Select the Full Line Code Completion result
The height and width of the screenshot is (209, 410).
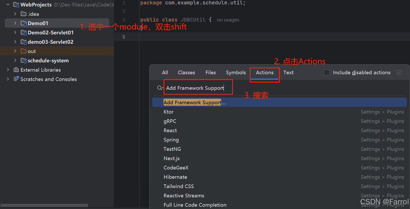[280, 205]
